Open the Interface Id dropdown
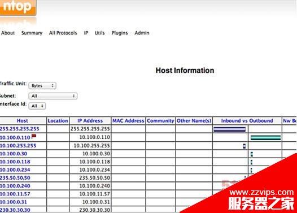Image resolution: width=297 pixels, height=213 pixels. [37, 106]
